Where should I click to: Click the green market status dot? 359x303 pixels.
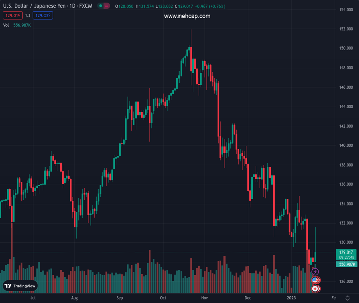click(101, 6)
